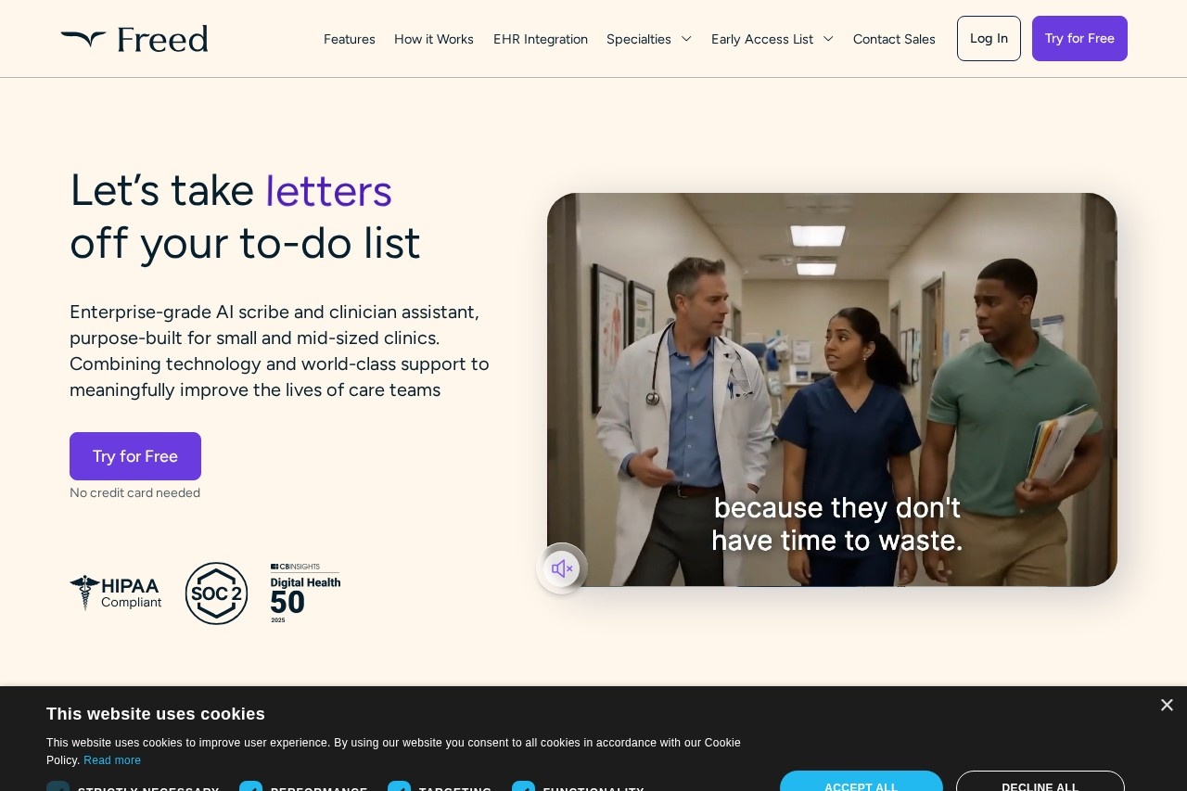Expand the Early Access List dropdown
The height and width of the screenshot is (791, 1187).
(772, 39)
